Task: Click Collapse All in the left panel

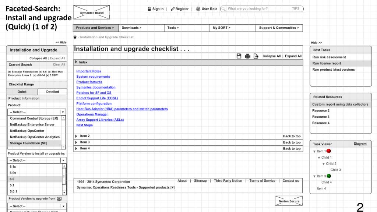Action: (x=38, y=58)
